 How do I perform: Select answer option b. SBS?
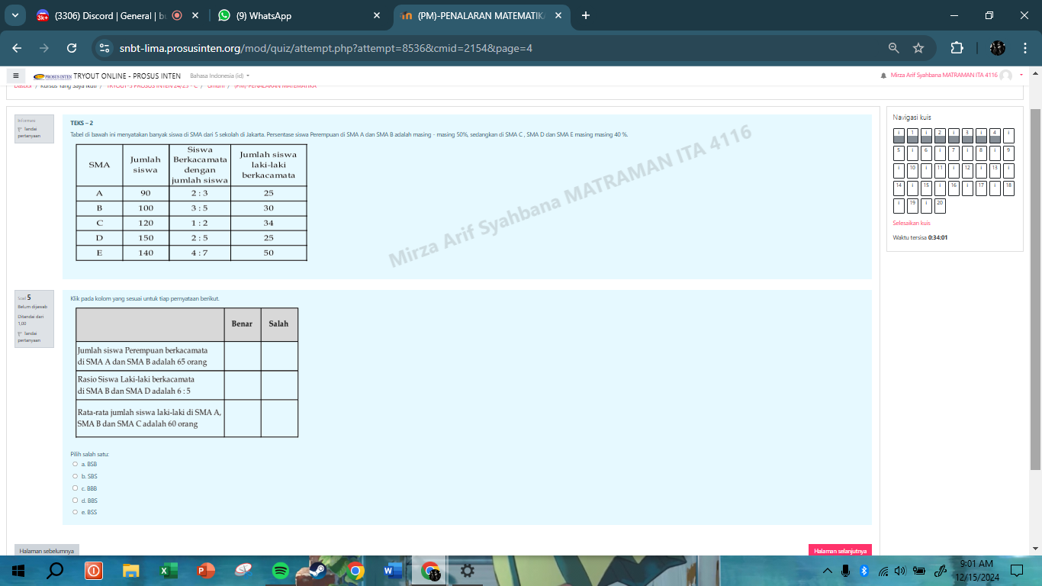pyautogui.click(x=75, y=476)
